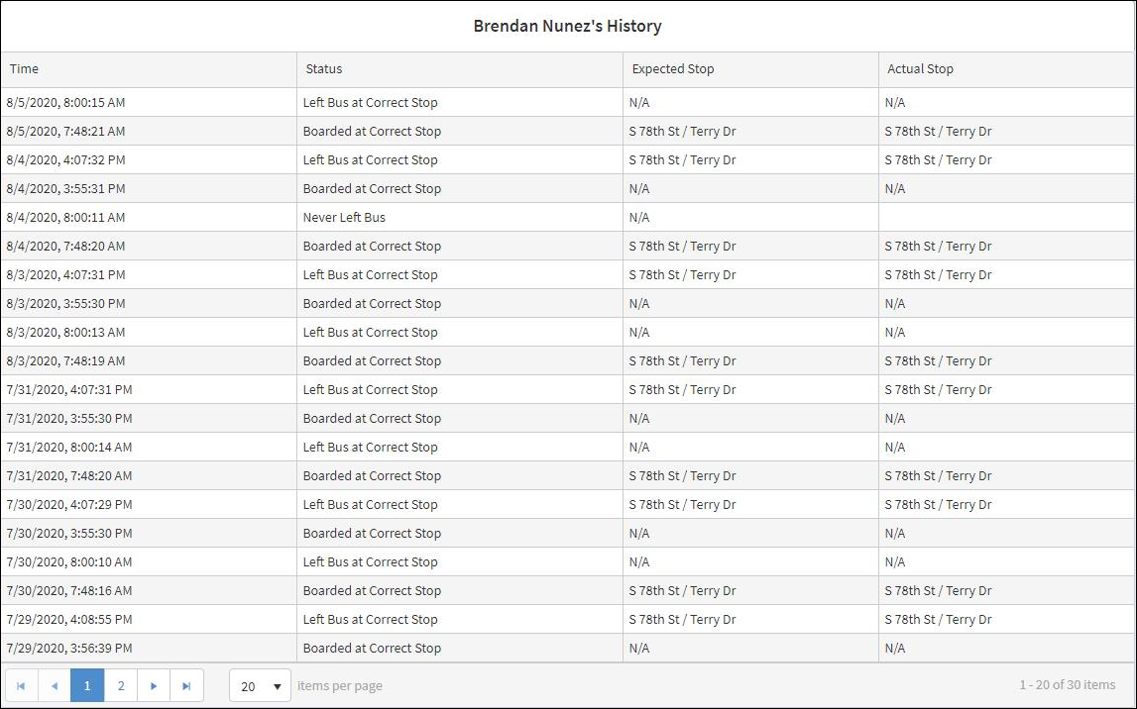Image resolution: width=1137 pixels, height=709 pixels.
Task: Sort by the Time column header
Action: (x=25, y=69)
